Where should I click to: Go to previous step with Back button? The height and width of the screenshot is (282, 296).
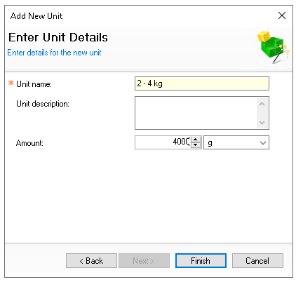pos(91,260)
